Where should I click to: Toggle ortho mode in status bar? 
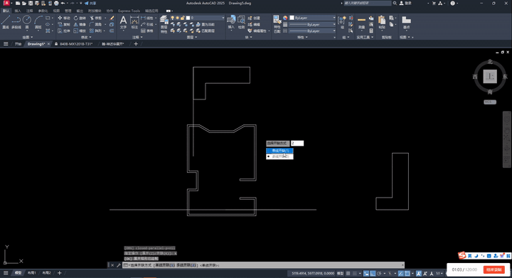point(373,274)
